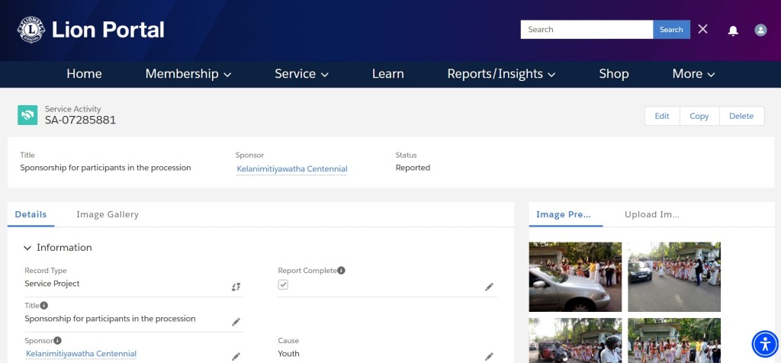The width and height of the screenshot is (781, 363).
Task: Open the black car procession thumbnail
Action: tap(674, 277)
